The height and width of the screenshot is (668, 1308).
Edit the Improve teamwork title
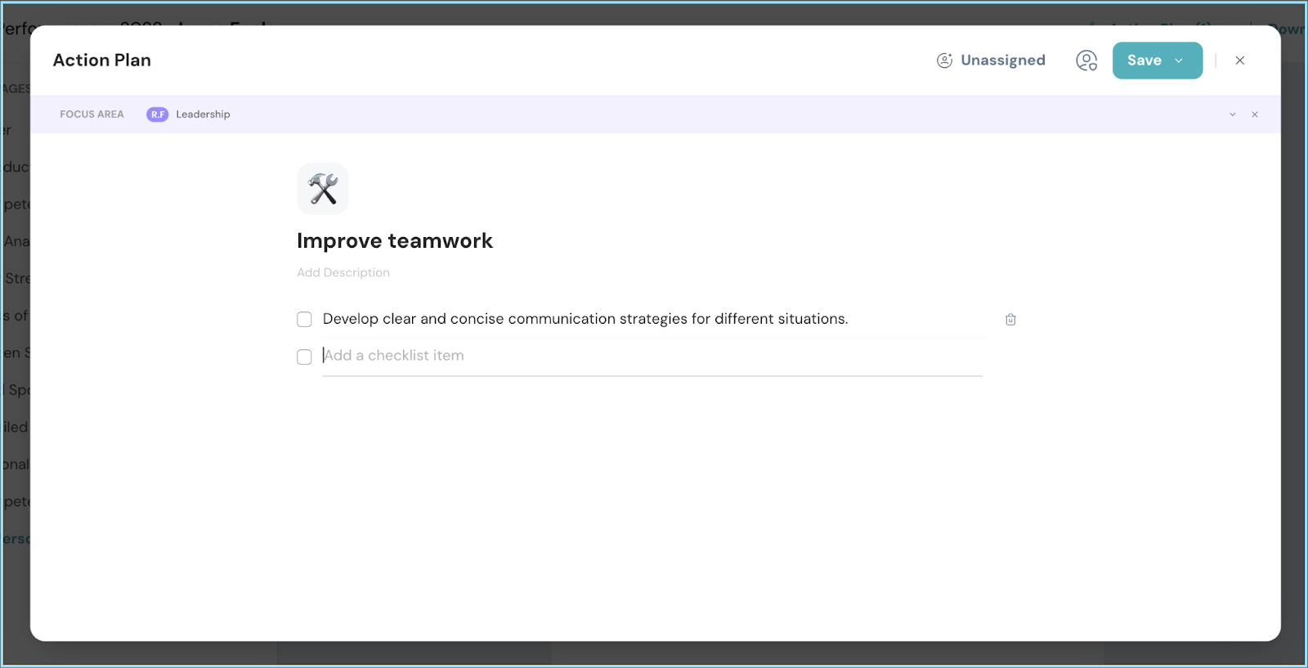click(x=395, y=241)
